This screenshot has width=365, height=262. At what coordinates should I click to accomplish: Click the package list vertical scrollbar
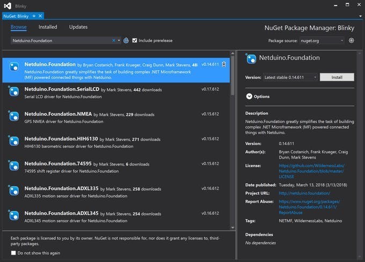click(x=232, y=75)
